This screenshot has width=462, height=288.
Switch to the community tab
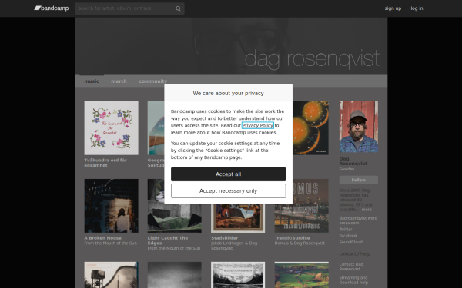pos(153,81)
